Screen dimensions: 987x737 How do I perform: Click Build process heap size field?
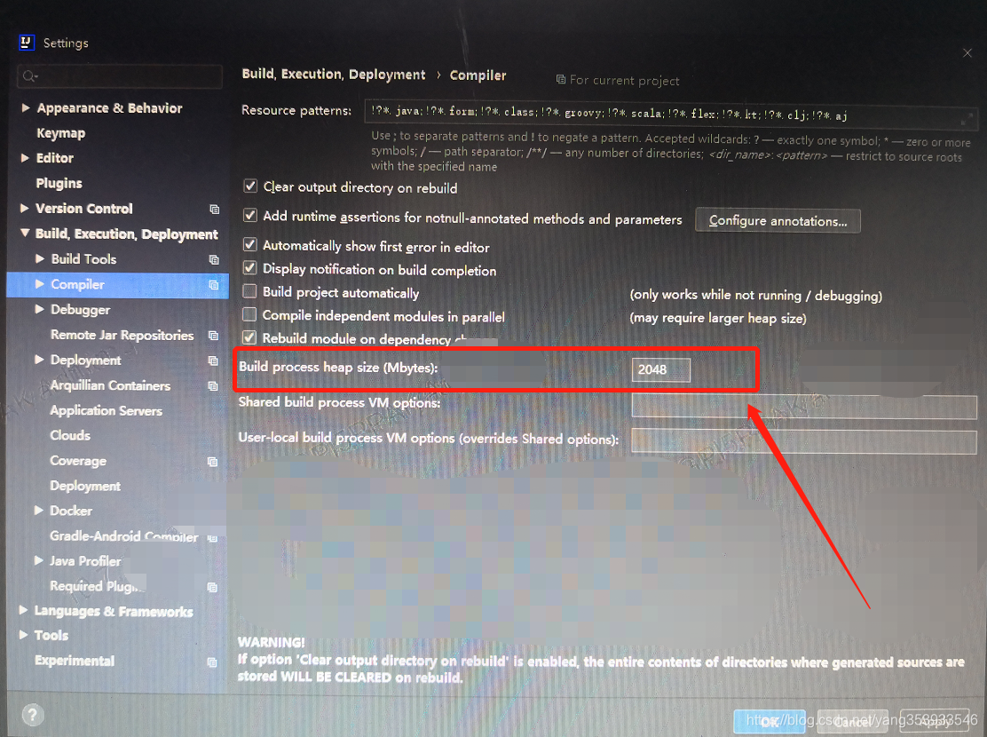(x=661, y=369)
